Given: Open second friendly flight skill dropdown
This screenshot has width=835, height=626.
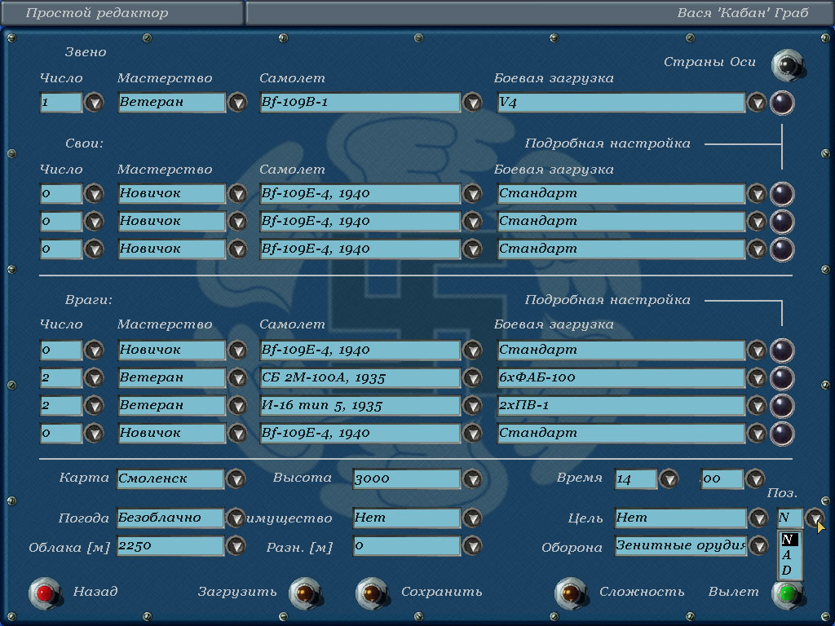Looking at the screenshot, I should (x=237, y=222).
